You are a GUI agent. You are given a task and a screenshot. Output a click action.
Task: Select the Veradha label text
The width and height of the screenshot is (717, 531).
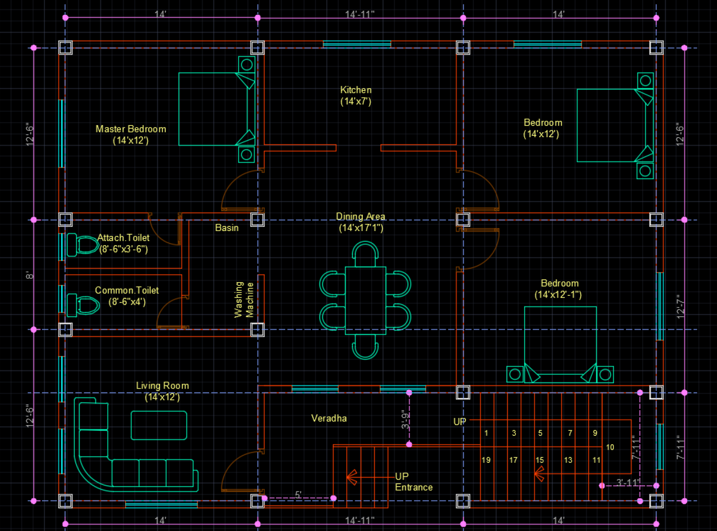click(329, 419)
